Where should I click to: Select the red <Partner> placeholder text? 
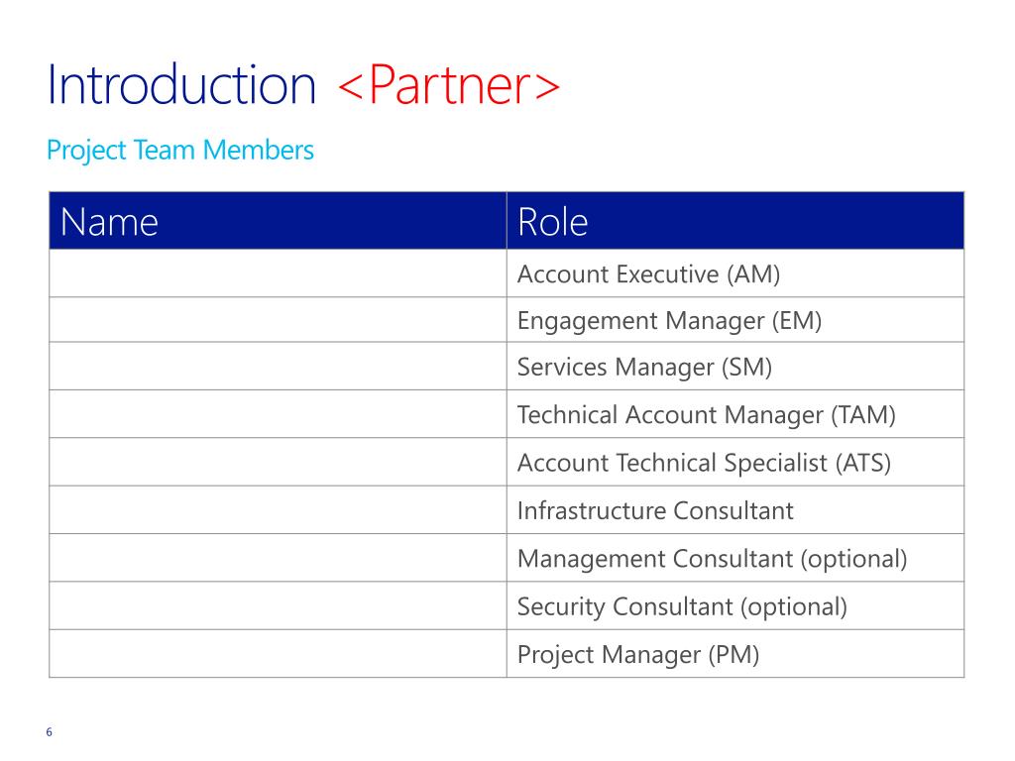pos(449,86)
